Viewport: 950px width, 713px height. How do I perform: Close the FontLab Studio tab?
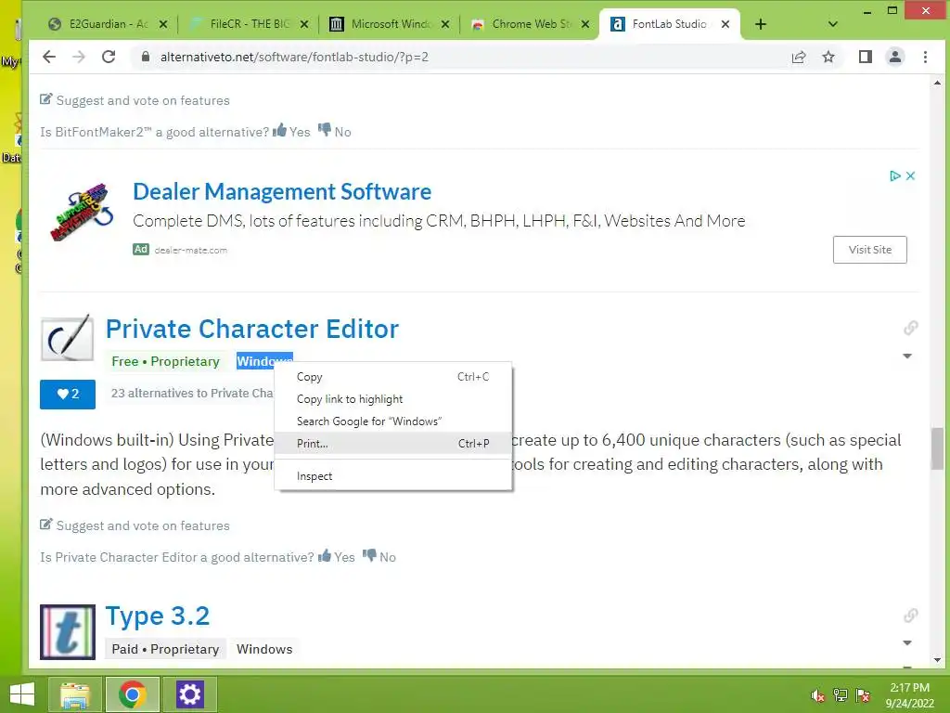pos(725,24)
